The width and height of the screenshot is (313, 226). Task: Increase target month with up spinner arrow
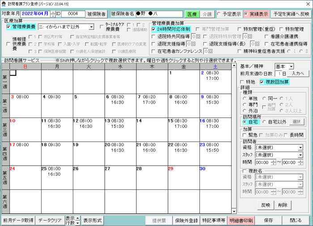click(x=53, y=13)
